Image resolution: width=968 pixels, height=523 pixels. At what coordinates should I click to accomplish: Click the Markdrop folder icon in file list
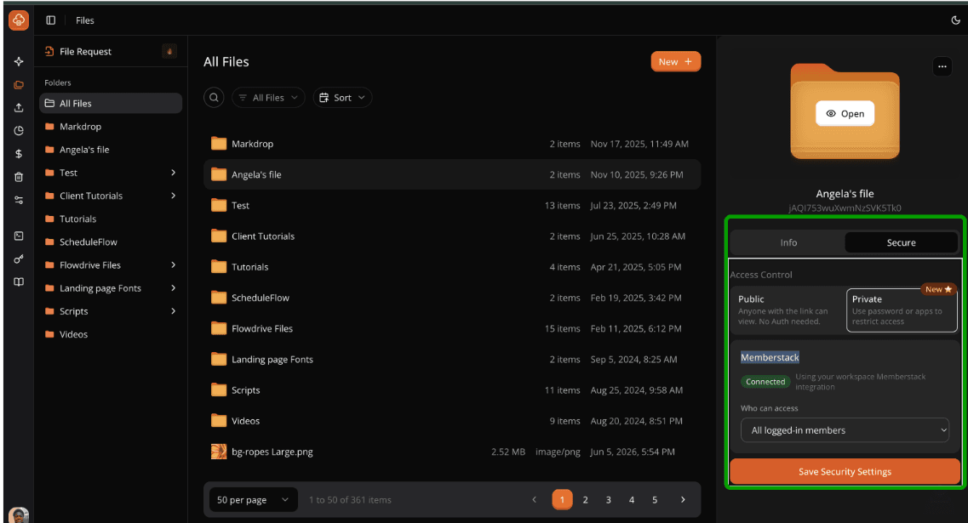[219, 144]
